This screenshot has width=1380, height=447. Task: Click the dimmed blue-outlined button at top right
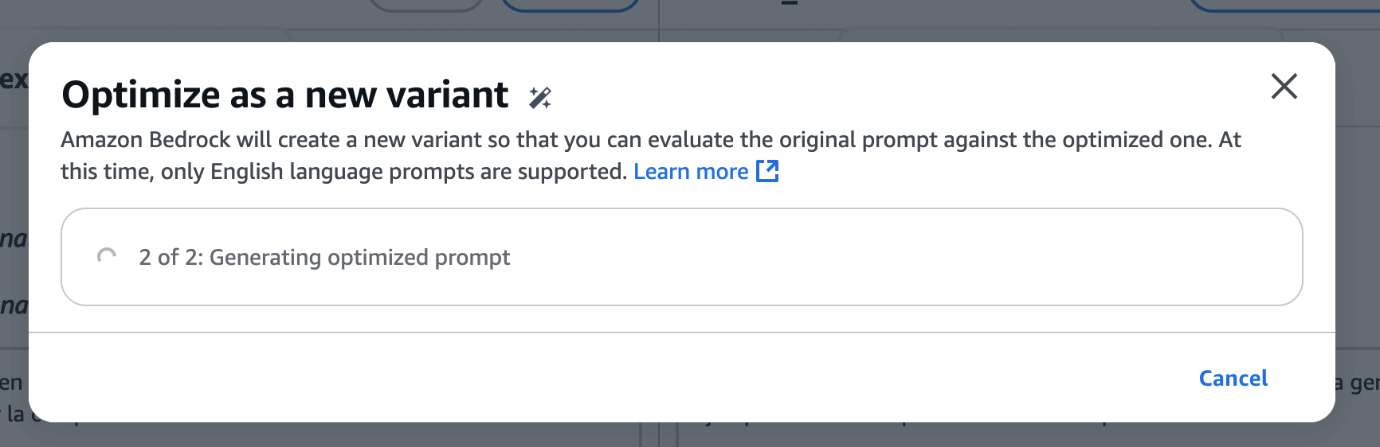[1284, 5]
